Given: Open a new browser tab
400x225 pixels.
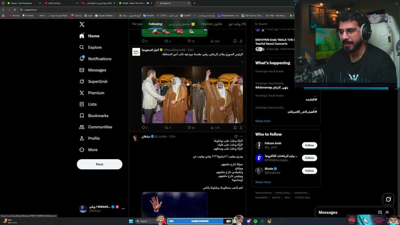Looking at the screenshot, I should point(194,3).
